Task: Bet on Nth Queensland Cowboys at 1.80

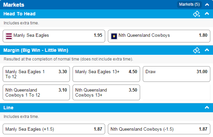Action: point(159,36)
